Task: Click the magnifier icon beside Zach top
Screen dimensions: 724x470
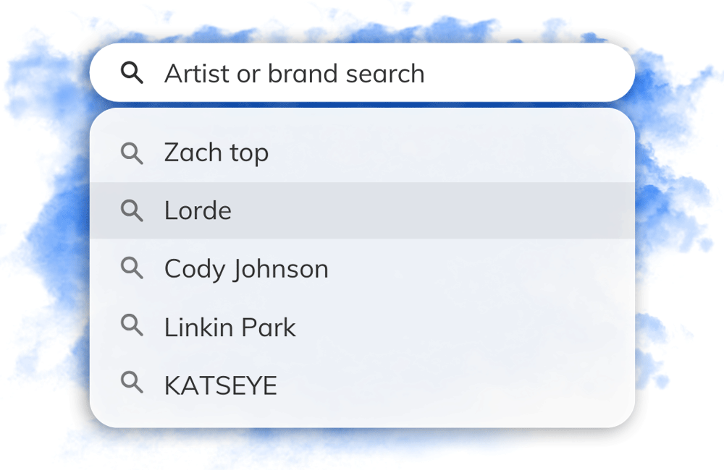Action: [132, 153]
